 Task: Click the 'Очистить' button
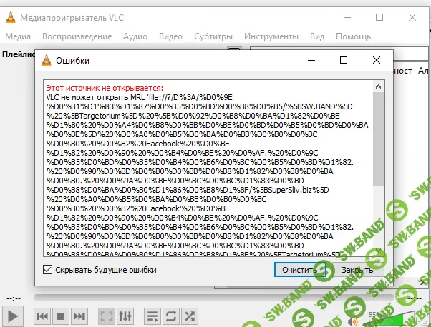299,271
